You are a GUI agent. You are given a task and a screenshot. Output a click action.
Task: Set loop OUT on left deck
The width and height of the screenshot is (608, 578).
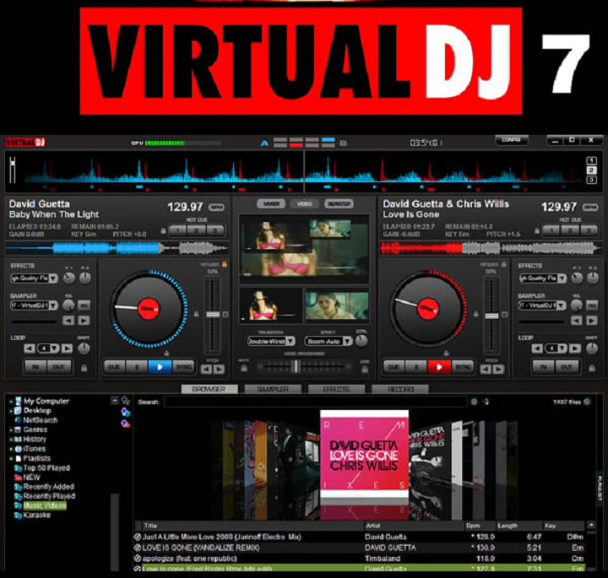(x=59, y=366)
